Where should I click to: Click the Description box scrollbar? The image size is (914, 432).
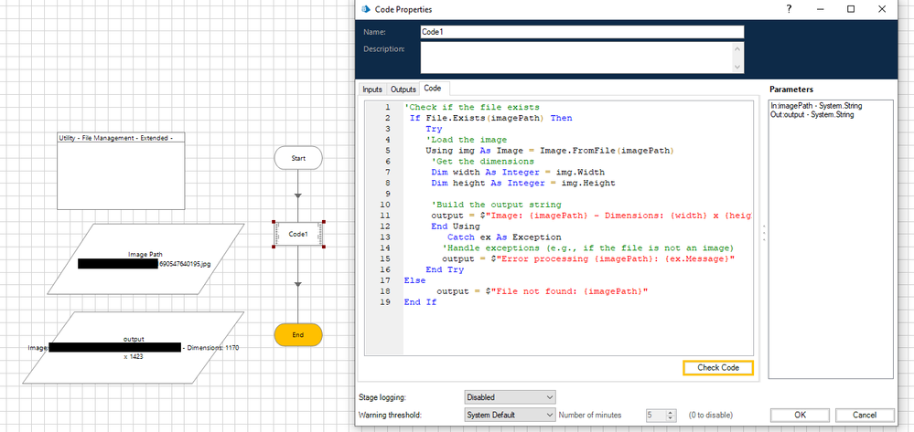pos(737,58)
